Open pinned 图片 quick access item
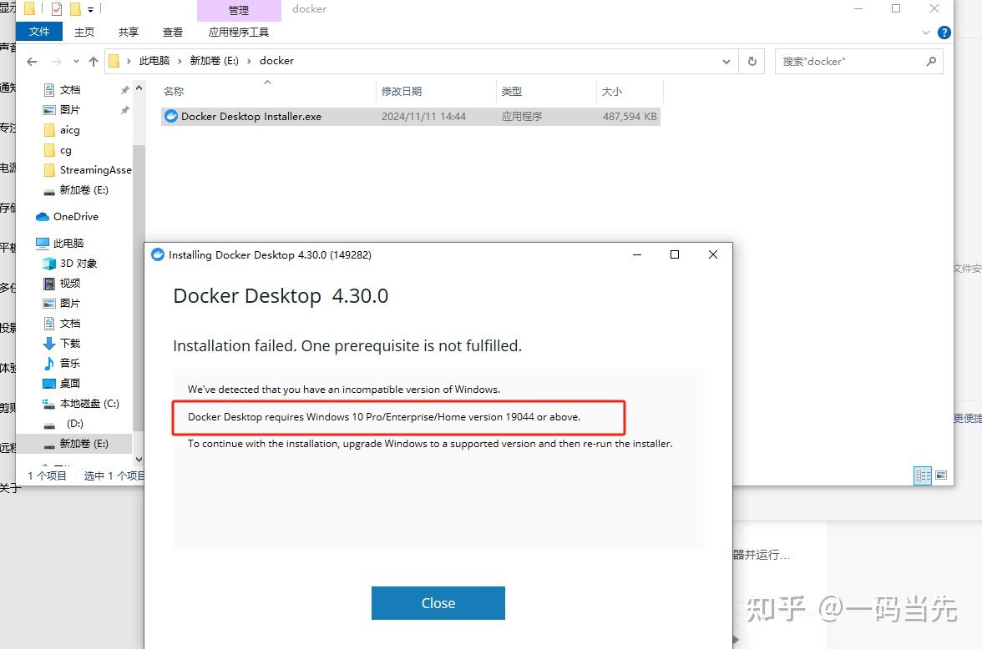Viewport: 982px width, 649px height. pyautogui.click(x=69, y=110)
